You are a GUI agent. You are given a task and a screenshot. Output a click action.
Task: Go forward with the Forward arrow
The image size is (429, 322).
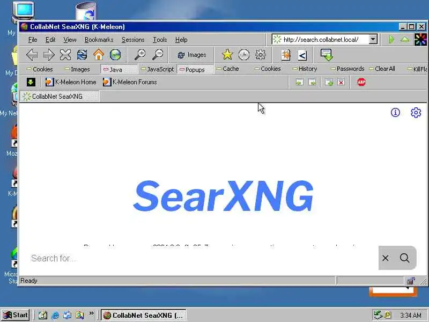pyautogui.click(x=49, y=55)
